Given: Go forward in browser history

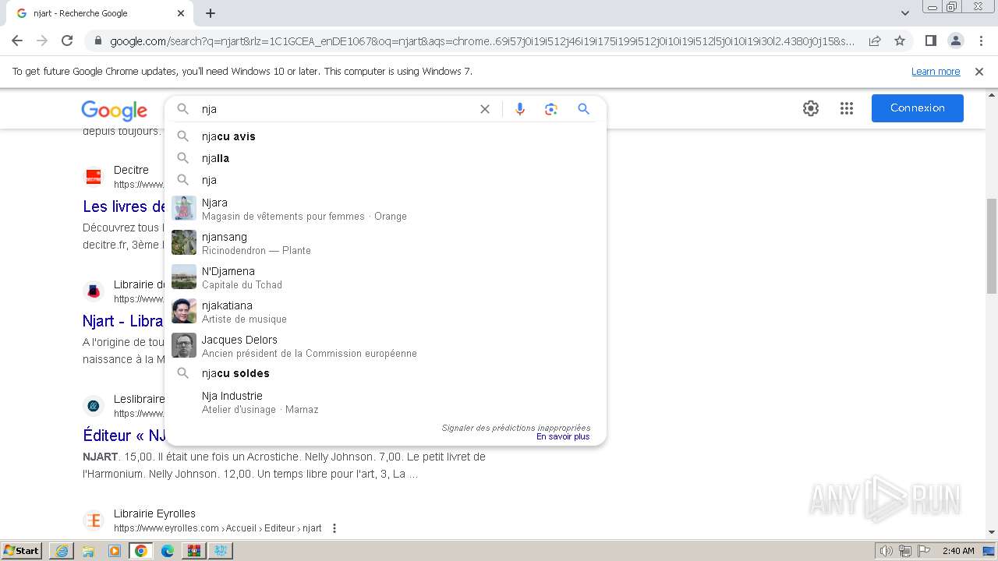Looking at the screenshot, I should (42, 41).
